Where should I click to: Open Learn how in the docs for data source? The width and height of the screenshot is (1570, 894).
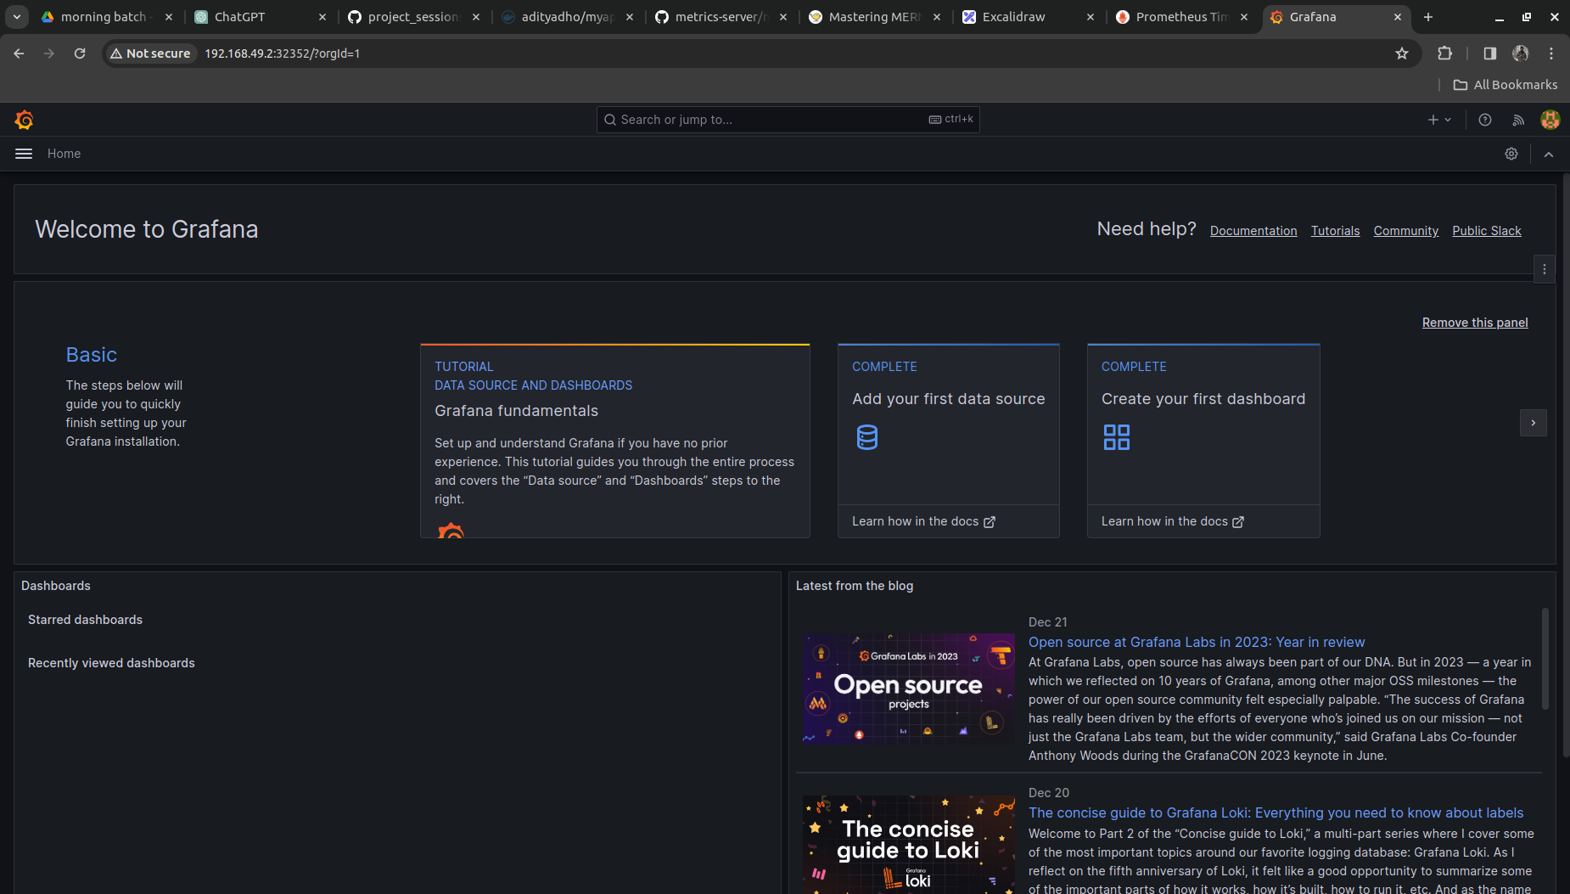tap(923, 521)
